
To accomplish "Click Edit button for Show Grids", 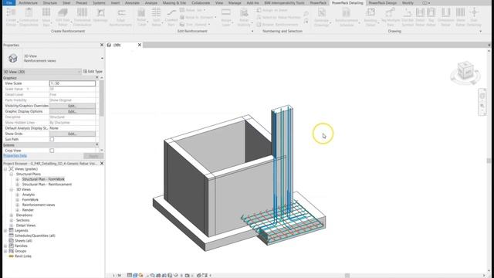I will tap(72, 134).
